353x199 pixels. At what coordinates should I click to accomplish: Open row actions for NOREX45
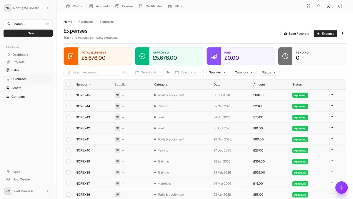tap(331, 95)
